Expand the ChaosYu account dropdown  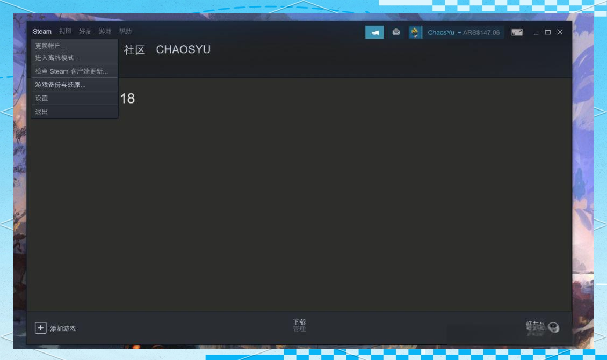[459, 33]
